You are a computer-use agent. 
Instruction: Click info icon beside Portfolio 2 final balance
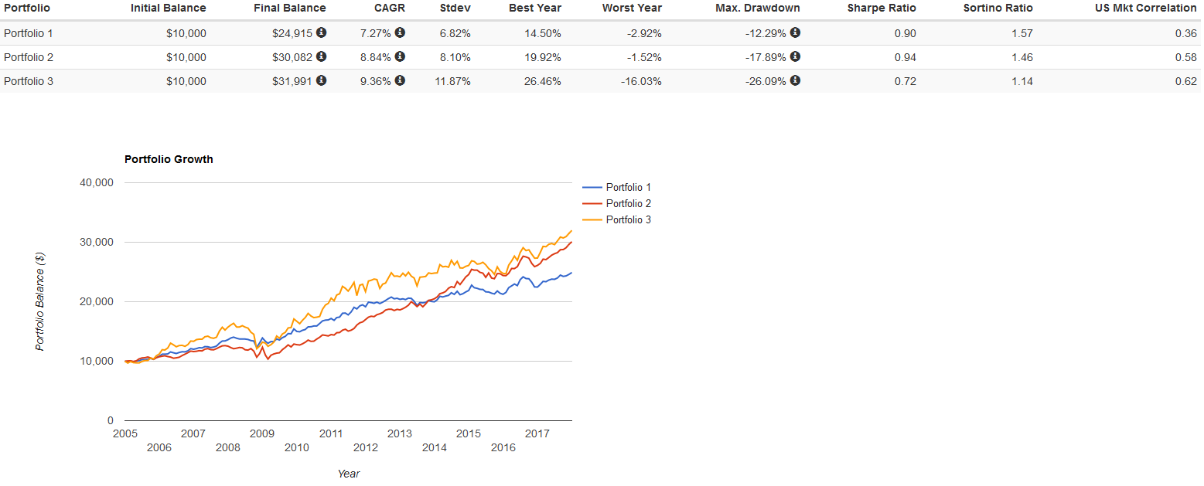[321, 56]
